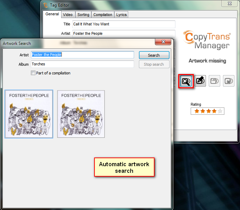This screenshot has height=210, width=240.
Task: Click the Rating label
Action: (x=196, y=104)
